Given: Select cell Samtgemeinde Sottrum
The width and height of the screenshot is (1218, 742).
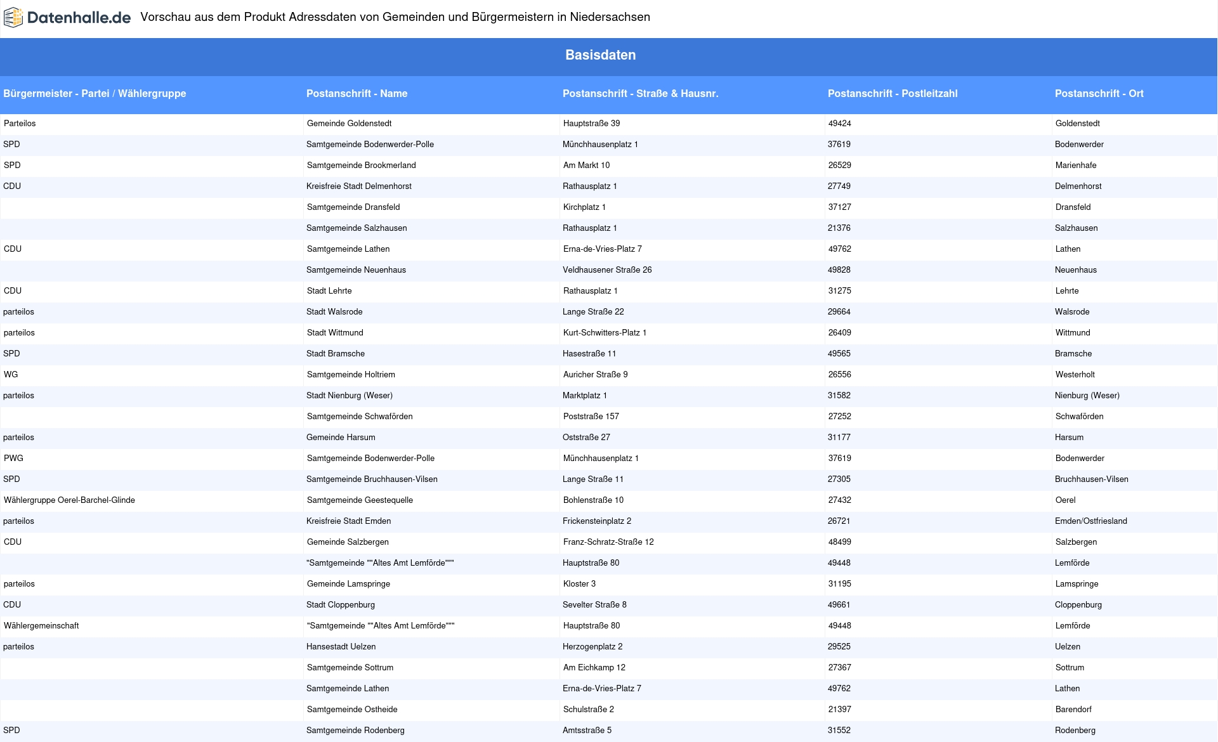Looking at the screenshot, I should (x=350, y=668).
